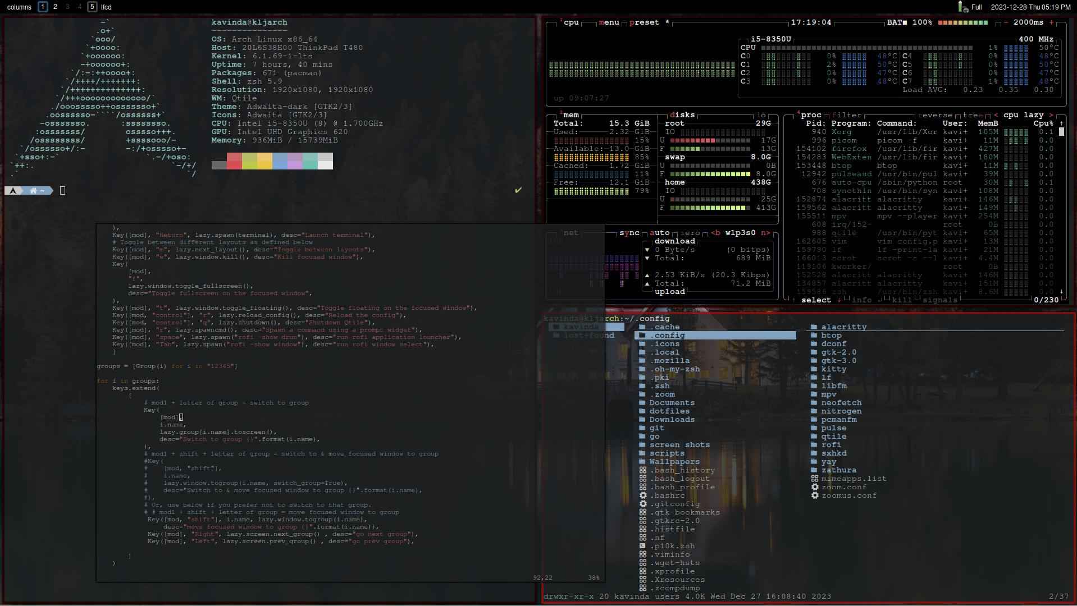Increase btop update interval with plus
The width and height of the screenshot is (1077, 606).
click(x=1051, y=22)
